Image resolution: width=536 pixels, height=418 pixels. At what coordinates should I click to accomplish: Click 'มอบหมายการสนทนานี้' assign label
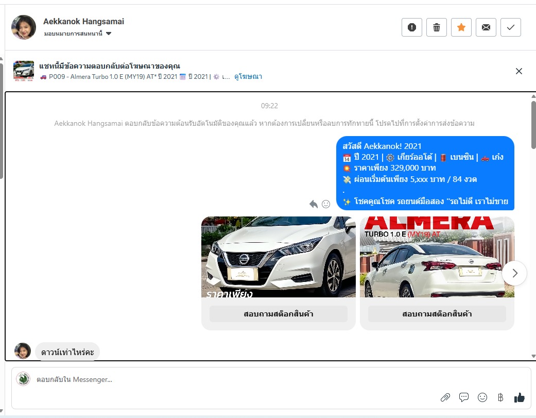tap(73, 34)
